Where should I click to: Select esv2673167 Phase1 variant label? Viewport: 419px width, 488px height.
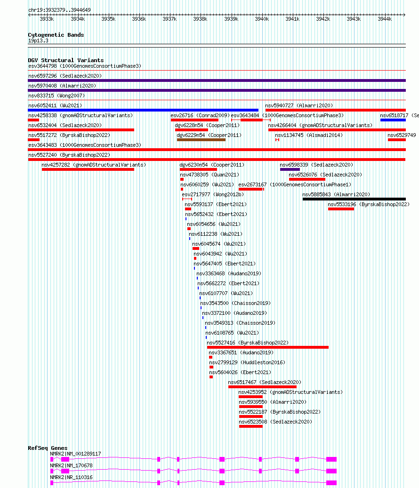tap(295, 185)
